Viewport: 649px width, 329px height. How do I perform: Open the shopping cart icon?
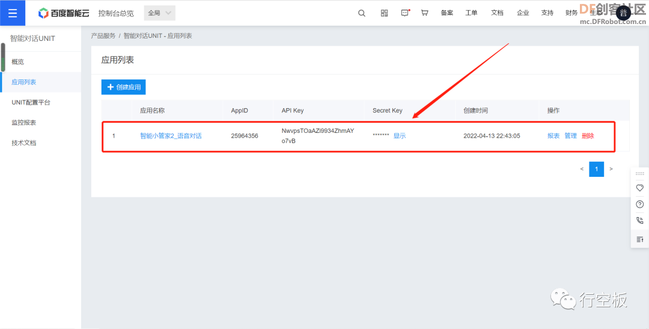425,13
